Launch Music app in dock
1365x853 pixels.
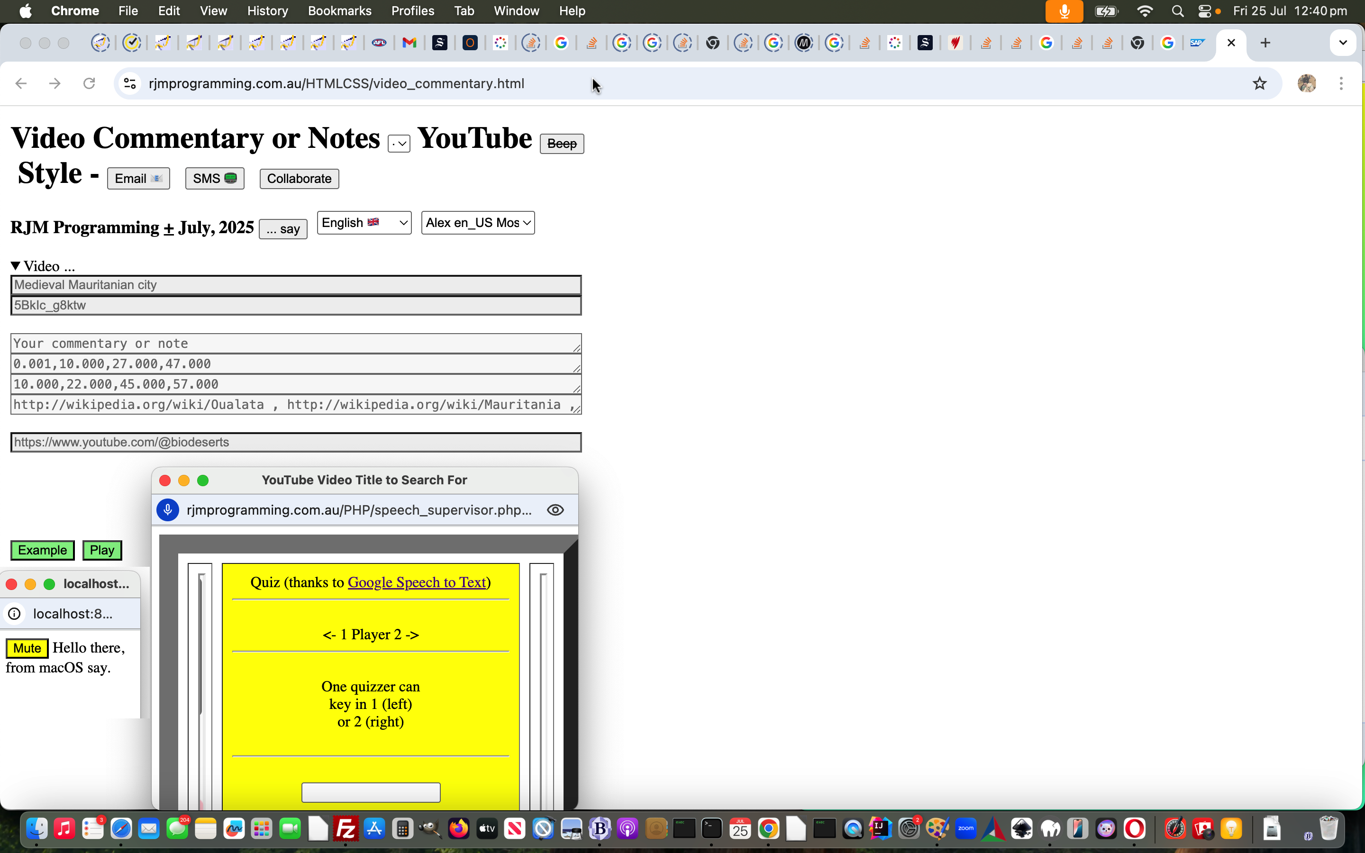point(64,829)
